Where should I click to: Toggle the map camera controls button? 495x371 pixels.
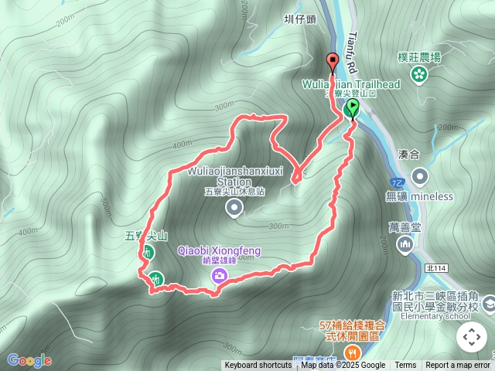point(472,337)
